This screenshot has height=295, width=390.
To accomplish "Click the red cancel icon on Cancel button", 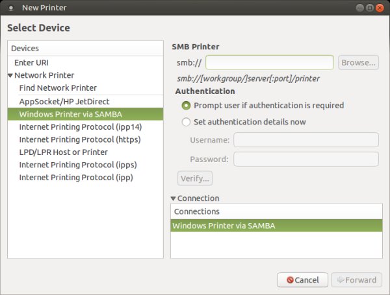I will 290,280.
